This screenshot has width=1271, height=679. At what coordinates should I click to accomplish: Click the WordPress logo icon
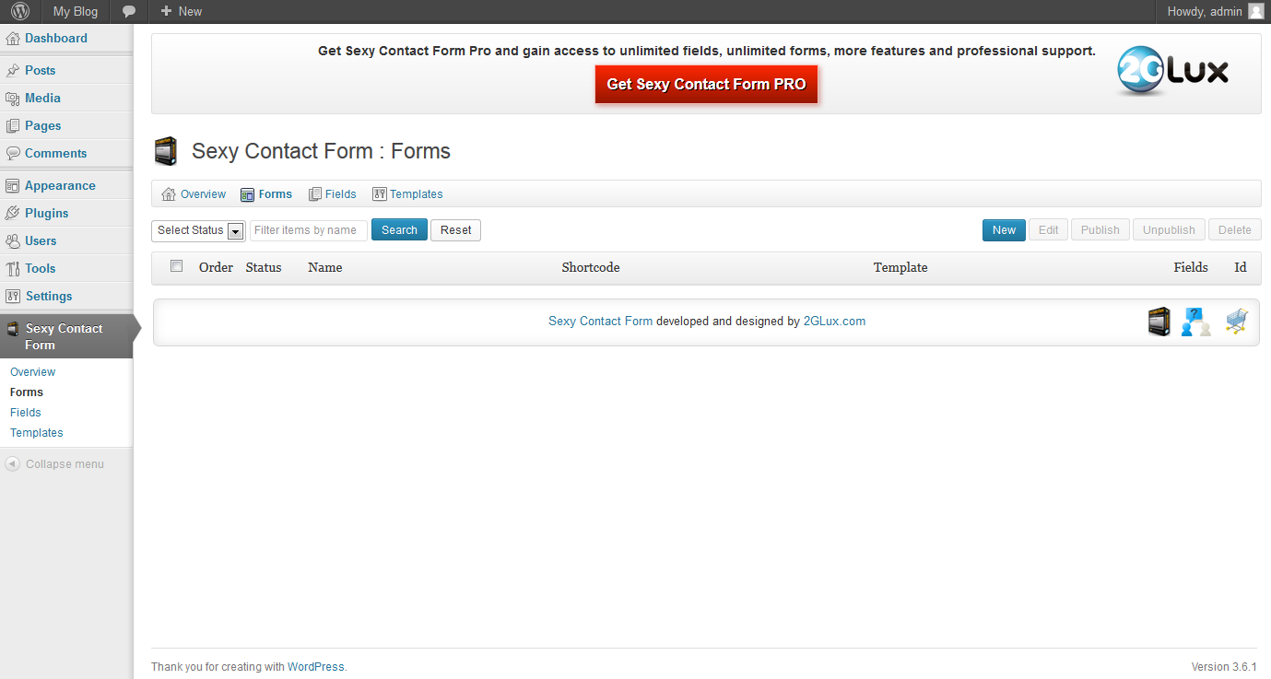point(20,12)
